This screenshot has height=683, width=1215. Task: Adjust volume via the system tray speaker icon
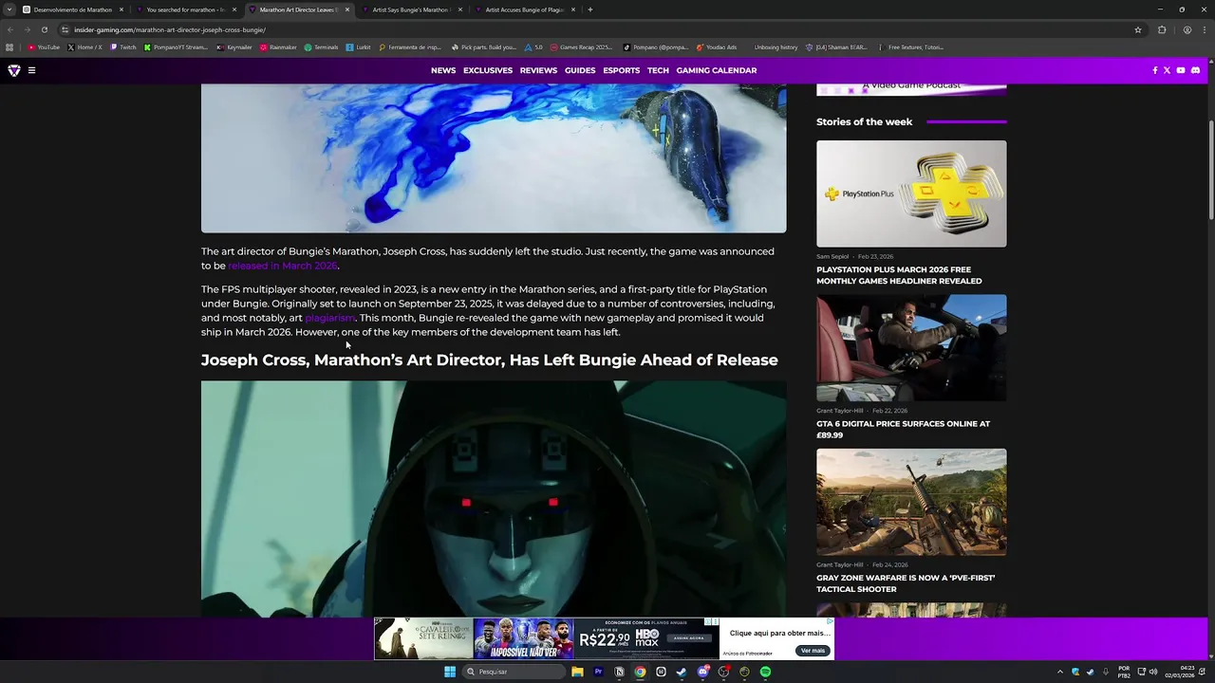coord(1153,672)
